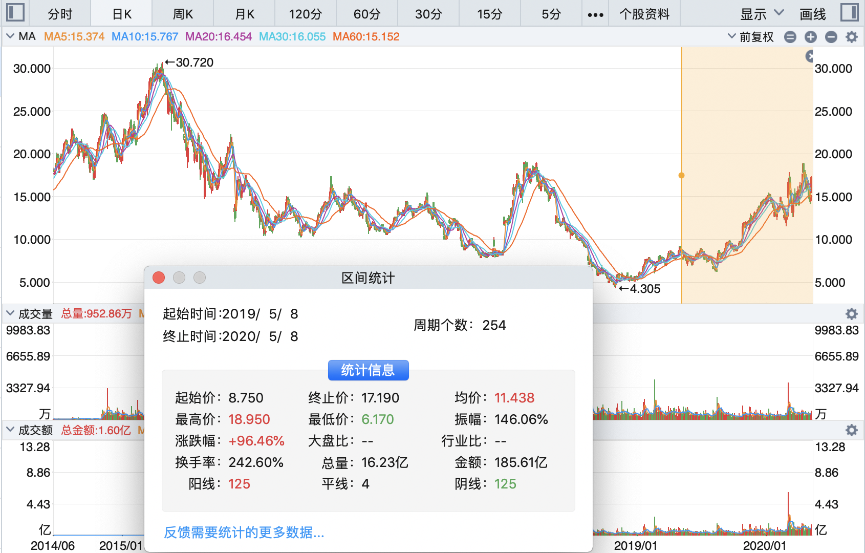Click the 起始价 8.750 value
Viewport: 865px width, 553px height.
[246, 398]
